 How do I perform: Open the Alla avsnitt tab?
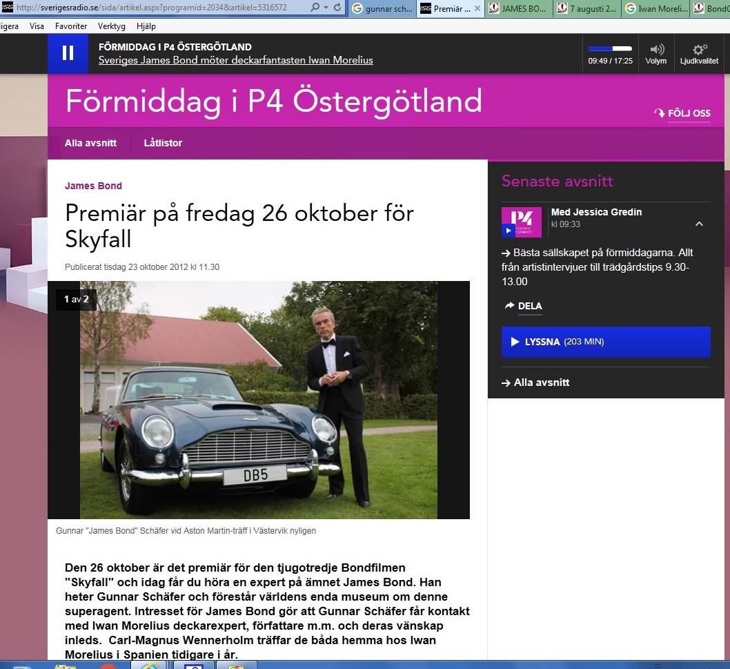[x=90, y=143]
